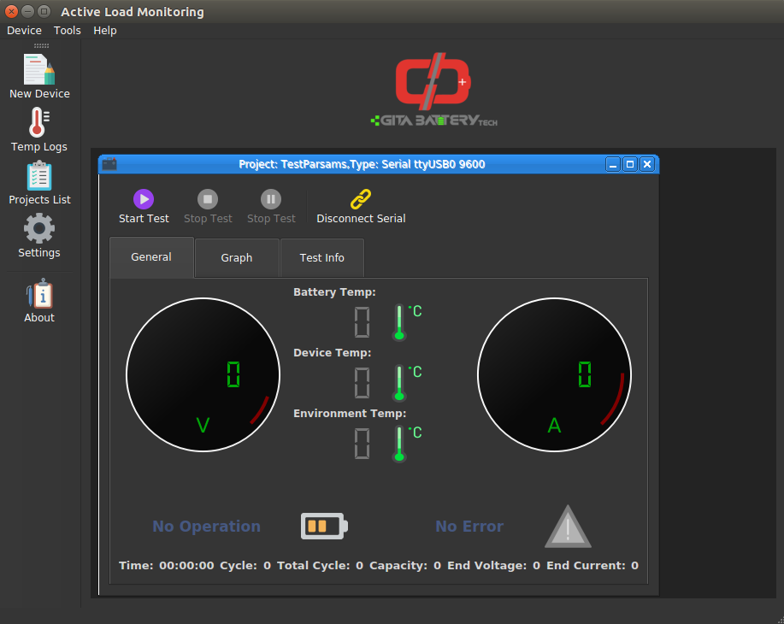Open the Help menu
Image resolution: width=784 pixels, height=624 pixels.
pos(105,31)
